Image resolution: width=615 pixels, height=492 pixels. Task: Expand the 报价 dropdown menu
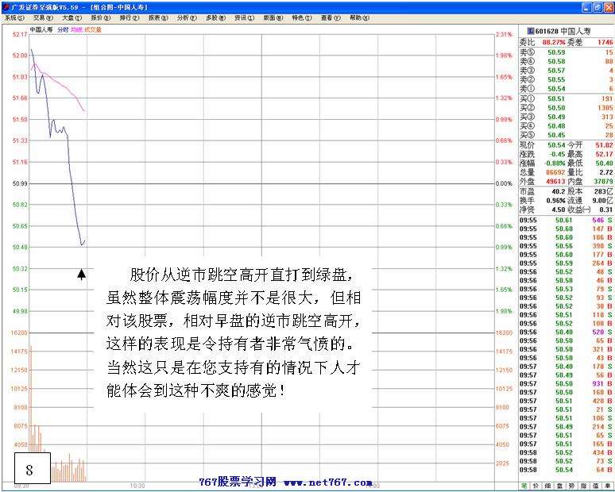pos(101,17)
